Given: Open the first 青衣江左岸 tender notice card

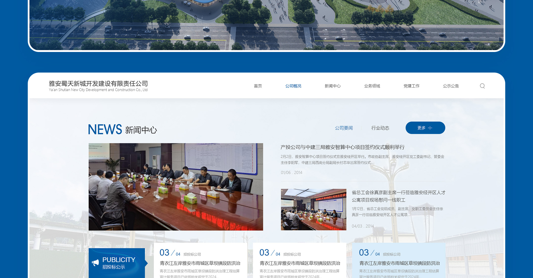Looking at the screenshot, I should click(200, 263).
